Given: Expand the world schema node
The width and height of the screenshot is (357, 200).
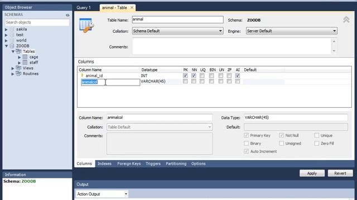Looking at the screenshot, I should pos(6,41).
